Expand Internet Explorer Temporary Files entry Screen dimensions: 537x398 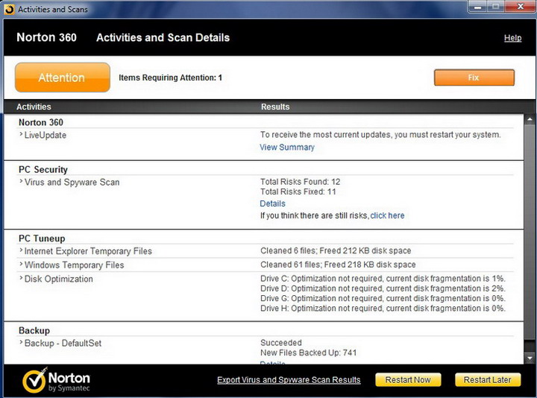[21, 251]
